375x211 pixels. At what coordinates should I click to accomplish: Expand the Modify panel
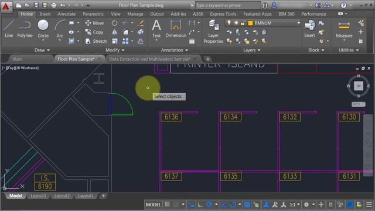point(115,50)
